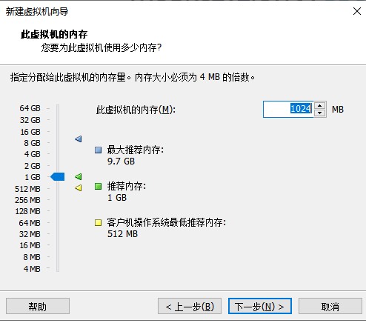Click the green square legend icon

99,186
